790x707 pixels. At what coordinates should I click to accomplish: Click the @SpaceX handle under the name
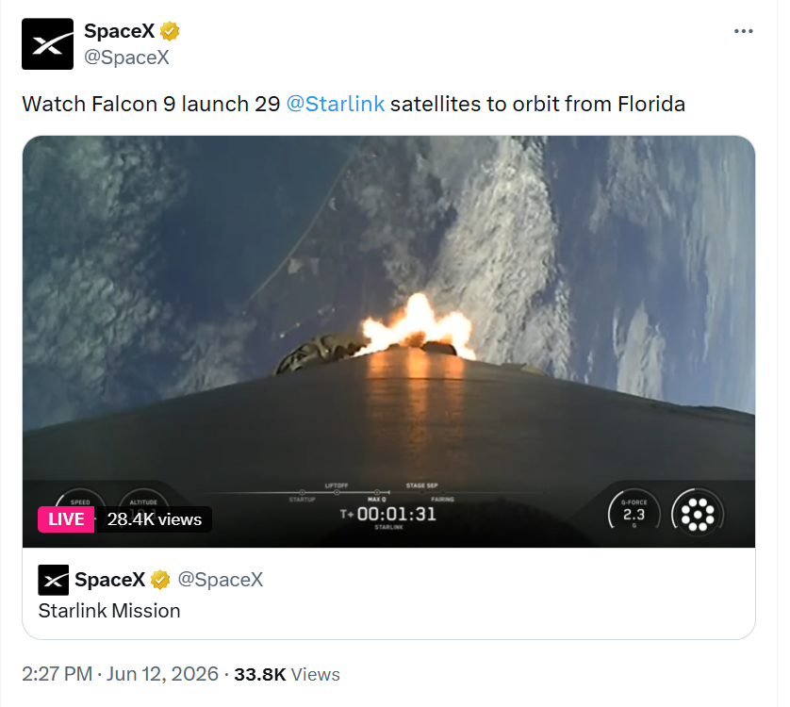coord(126,57)
